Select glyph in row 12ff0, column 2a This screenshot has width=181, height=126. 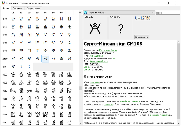pos(29,67)
